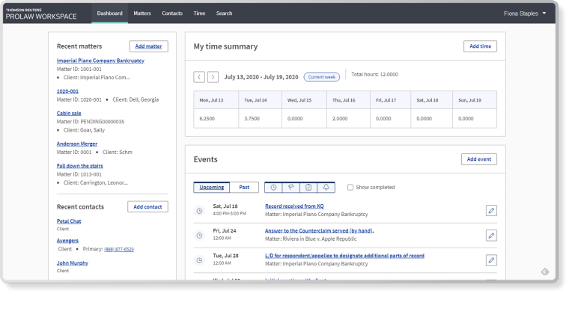Go to next week in time summary
Screen dimensions: 575x323
(x=213, y=77)
